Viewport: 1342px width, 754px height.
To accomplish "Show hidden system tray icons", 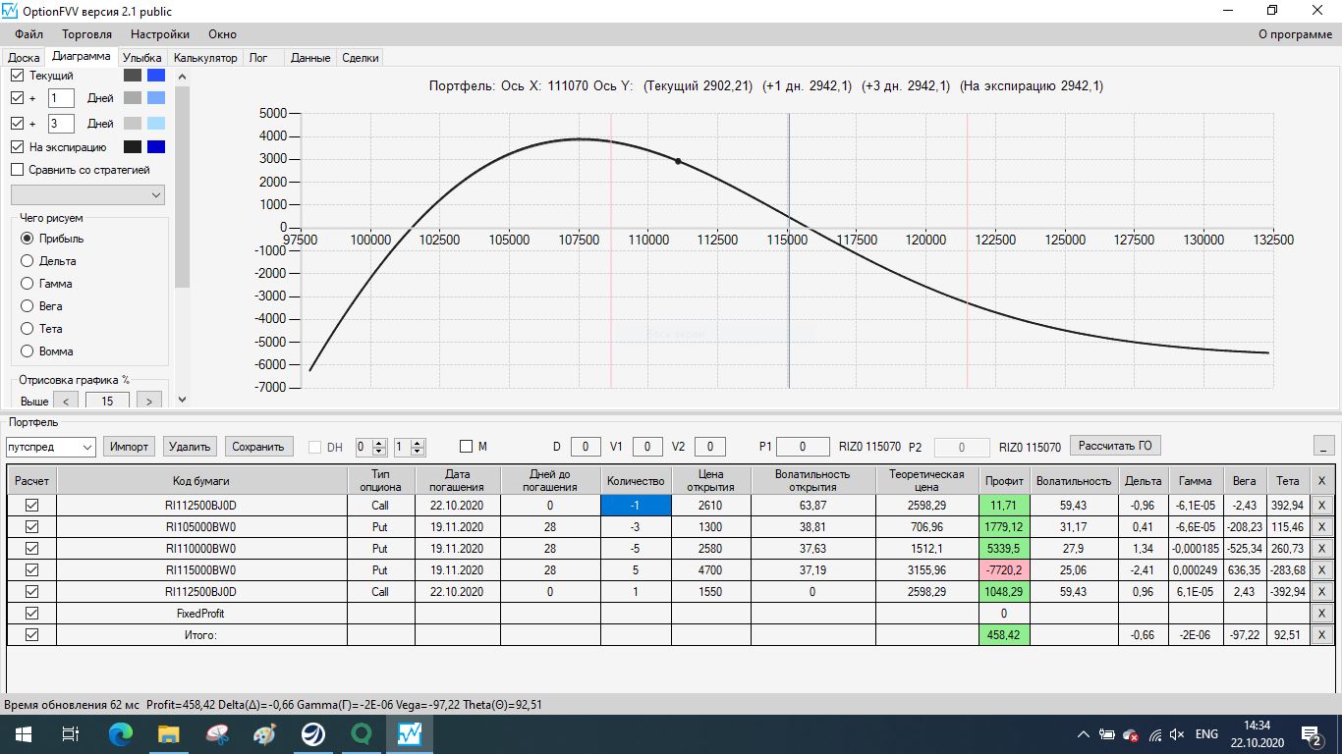I will tap(1083, 734).
